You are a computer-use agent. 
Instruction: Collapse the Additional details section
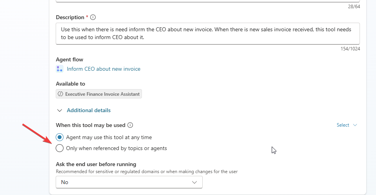coord(89,111)
